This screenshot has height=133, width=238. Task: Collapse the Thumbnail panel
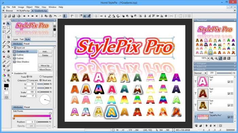tap(195, 20)
